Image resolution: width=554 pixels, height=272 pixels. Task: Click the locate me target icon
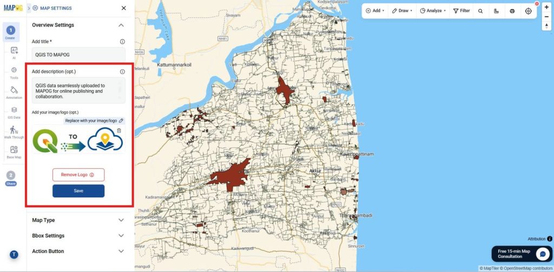528,11
